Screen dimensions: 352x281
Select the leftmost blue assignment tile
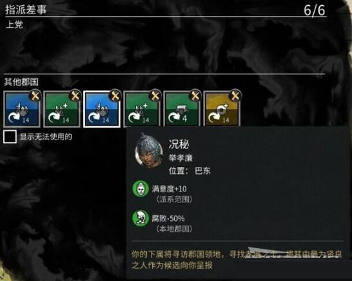point(22,109)
